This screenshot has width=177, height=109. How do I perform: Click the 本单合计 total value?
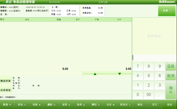pos(100,13)
